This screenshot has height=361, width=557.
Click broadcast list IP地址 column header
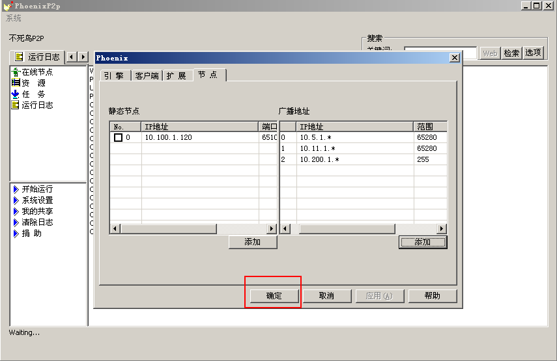point(355,127)
